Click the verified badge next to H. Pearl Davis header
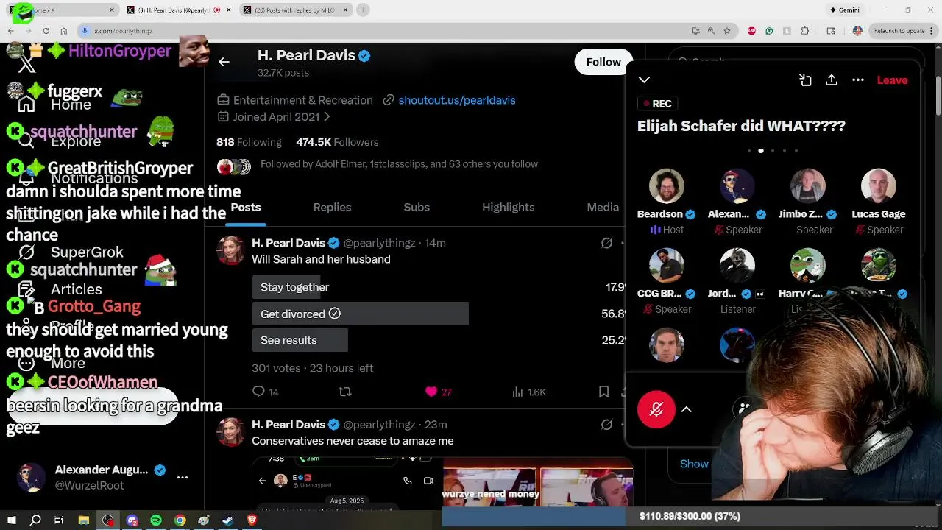The height and width of the screenshot is (530, 942). [364, 56]
